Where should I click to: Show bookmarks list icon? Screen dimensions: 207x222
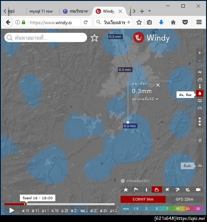click(x=149, y=22)
